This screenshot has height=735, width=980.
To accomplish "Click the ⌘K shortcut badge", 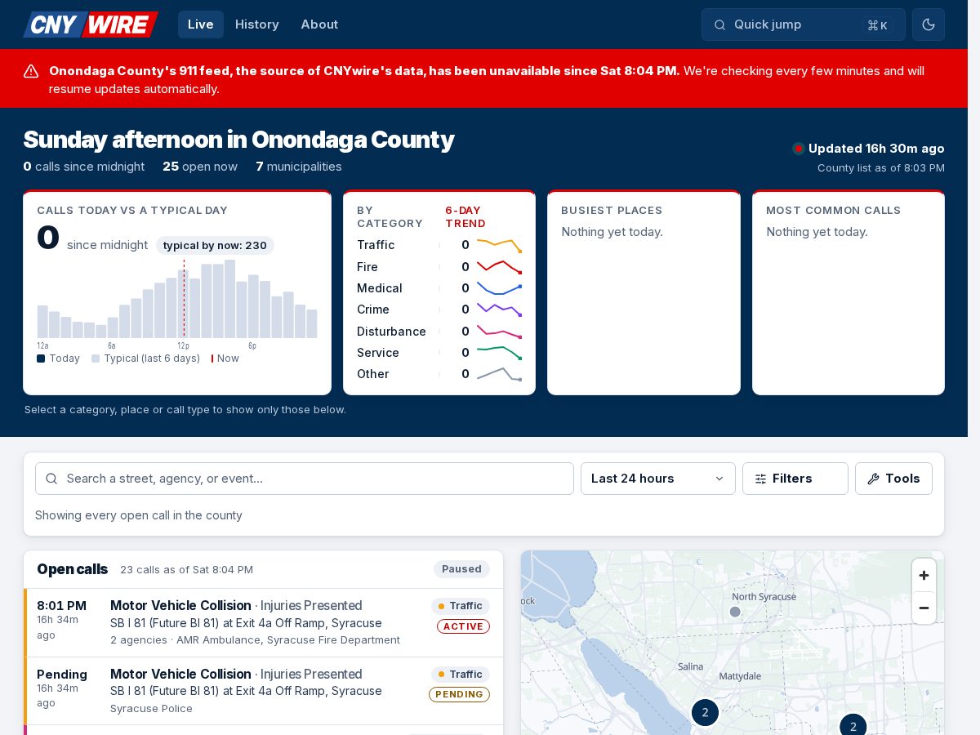I will tap(877, 25).
